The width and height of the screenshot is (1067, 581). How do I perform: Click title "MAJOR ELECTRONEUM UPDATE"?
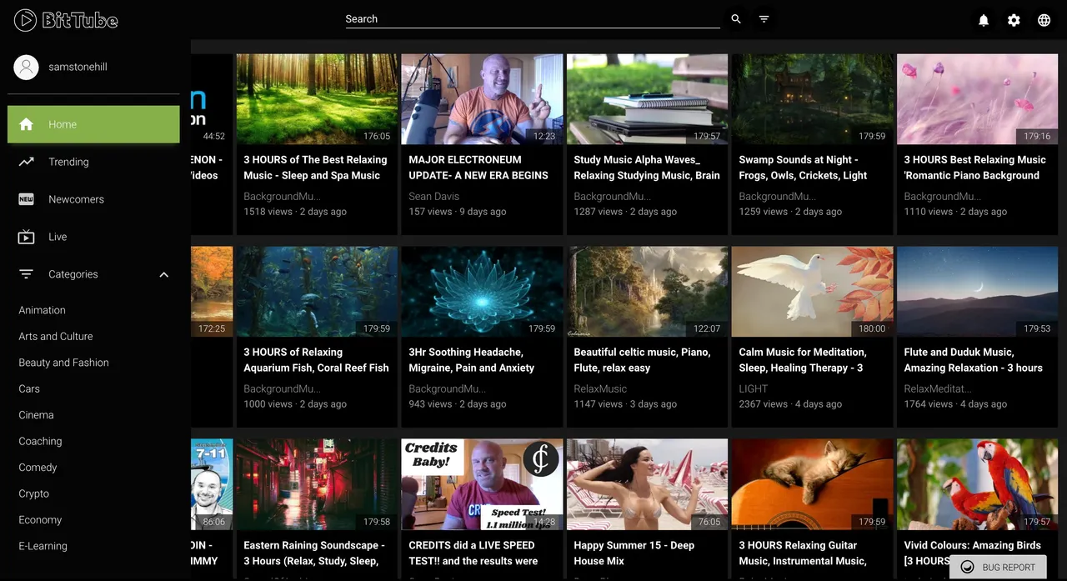[478, 168]
